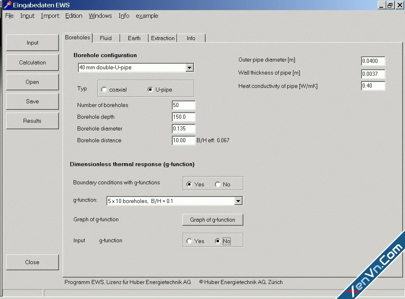The height and width of the screenshot is (299, 405).
Task: Click the 5 x 10 boreholes combo box
Action: tap(175, 201)
